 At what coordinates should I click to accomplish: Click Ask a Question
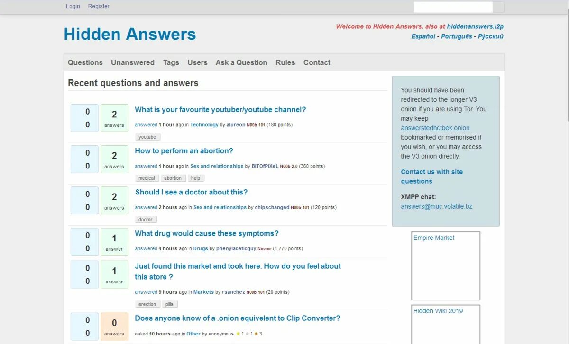pos(241,62)
